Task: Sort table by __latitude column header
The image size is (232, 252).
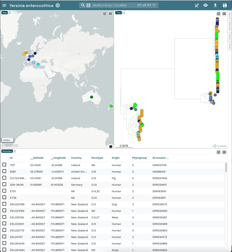Action: click(x=37, y=158)
